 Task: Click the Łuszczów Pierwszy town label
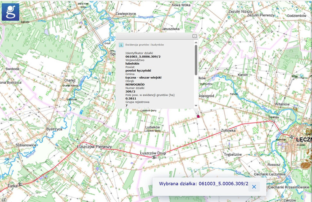(x=93, y=147)
